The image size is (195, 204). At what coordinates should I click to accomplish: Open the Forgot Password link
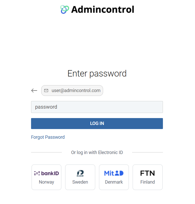(48, 137)
